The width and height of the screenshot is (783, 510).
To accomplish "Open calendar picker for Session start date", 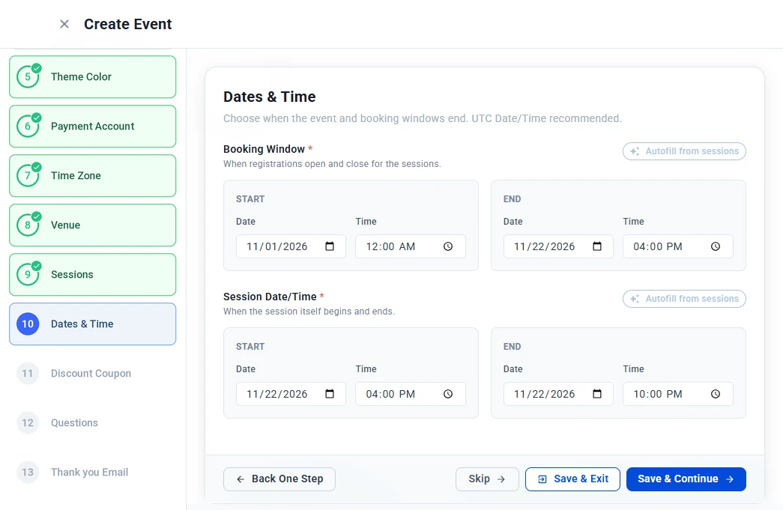I will pyautogui.click(x=330, y=394).
